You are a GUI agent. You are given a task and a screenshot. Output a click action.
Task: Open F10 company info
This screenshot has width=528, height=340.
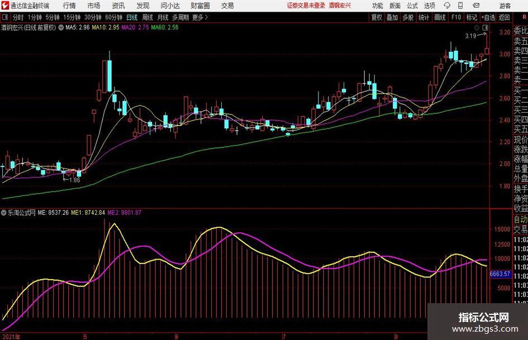456,17
